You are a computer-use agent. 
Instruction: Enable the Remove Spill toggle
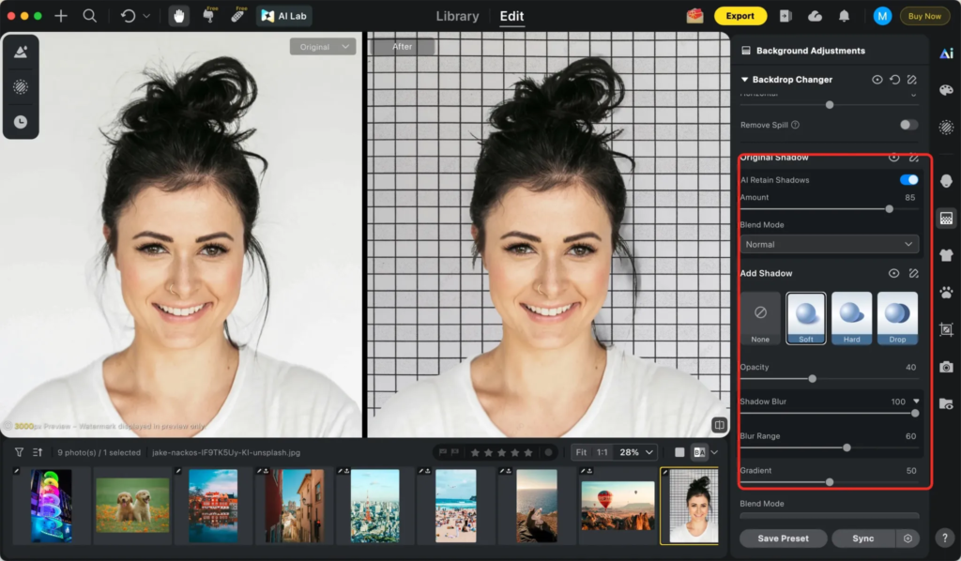pyautogui.click(x=908, y=125)
